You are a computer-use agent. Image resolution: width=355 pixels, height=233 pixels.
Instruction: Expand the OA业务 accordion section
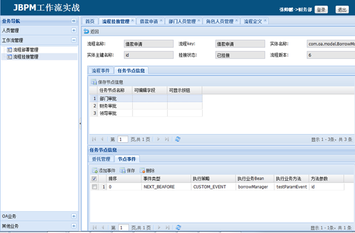(x=74, y=216)
